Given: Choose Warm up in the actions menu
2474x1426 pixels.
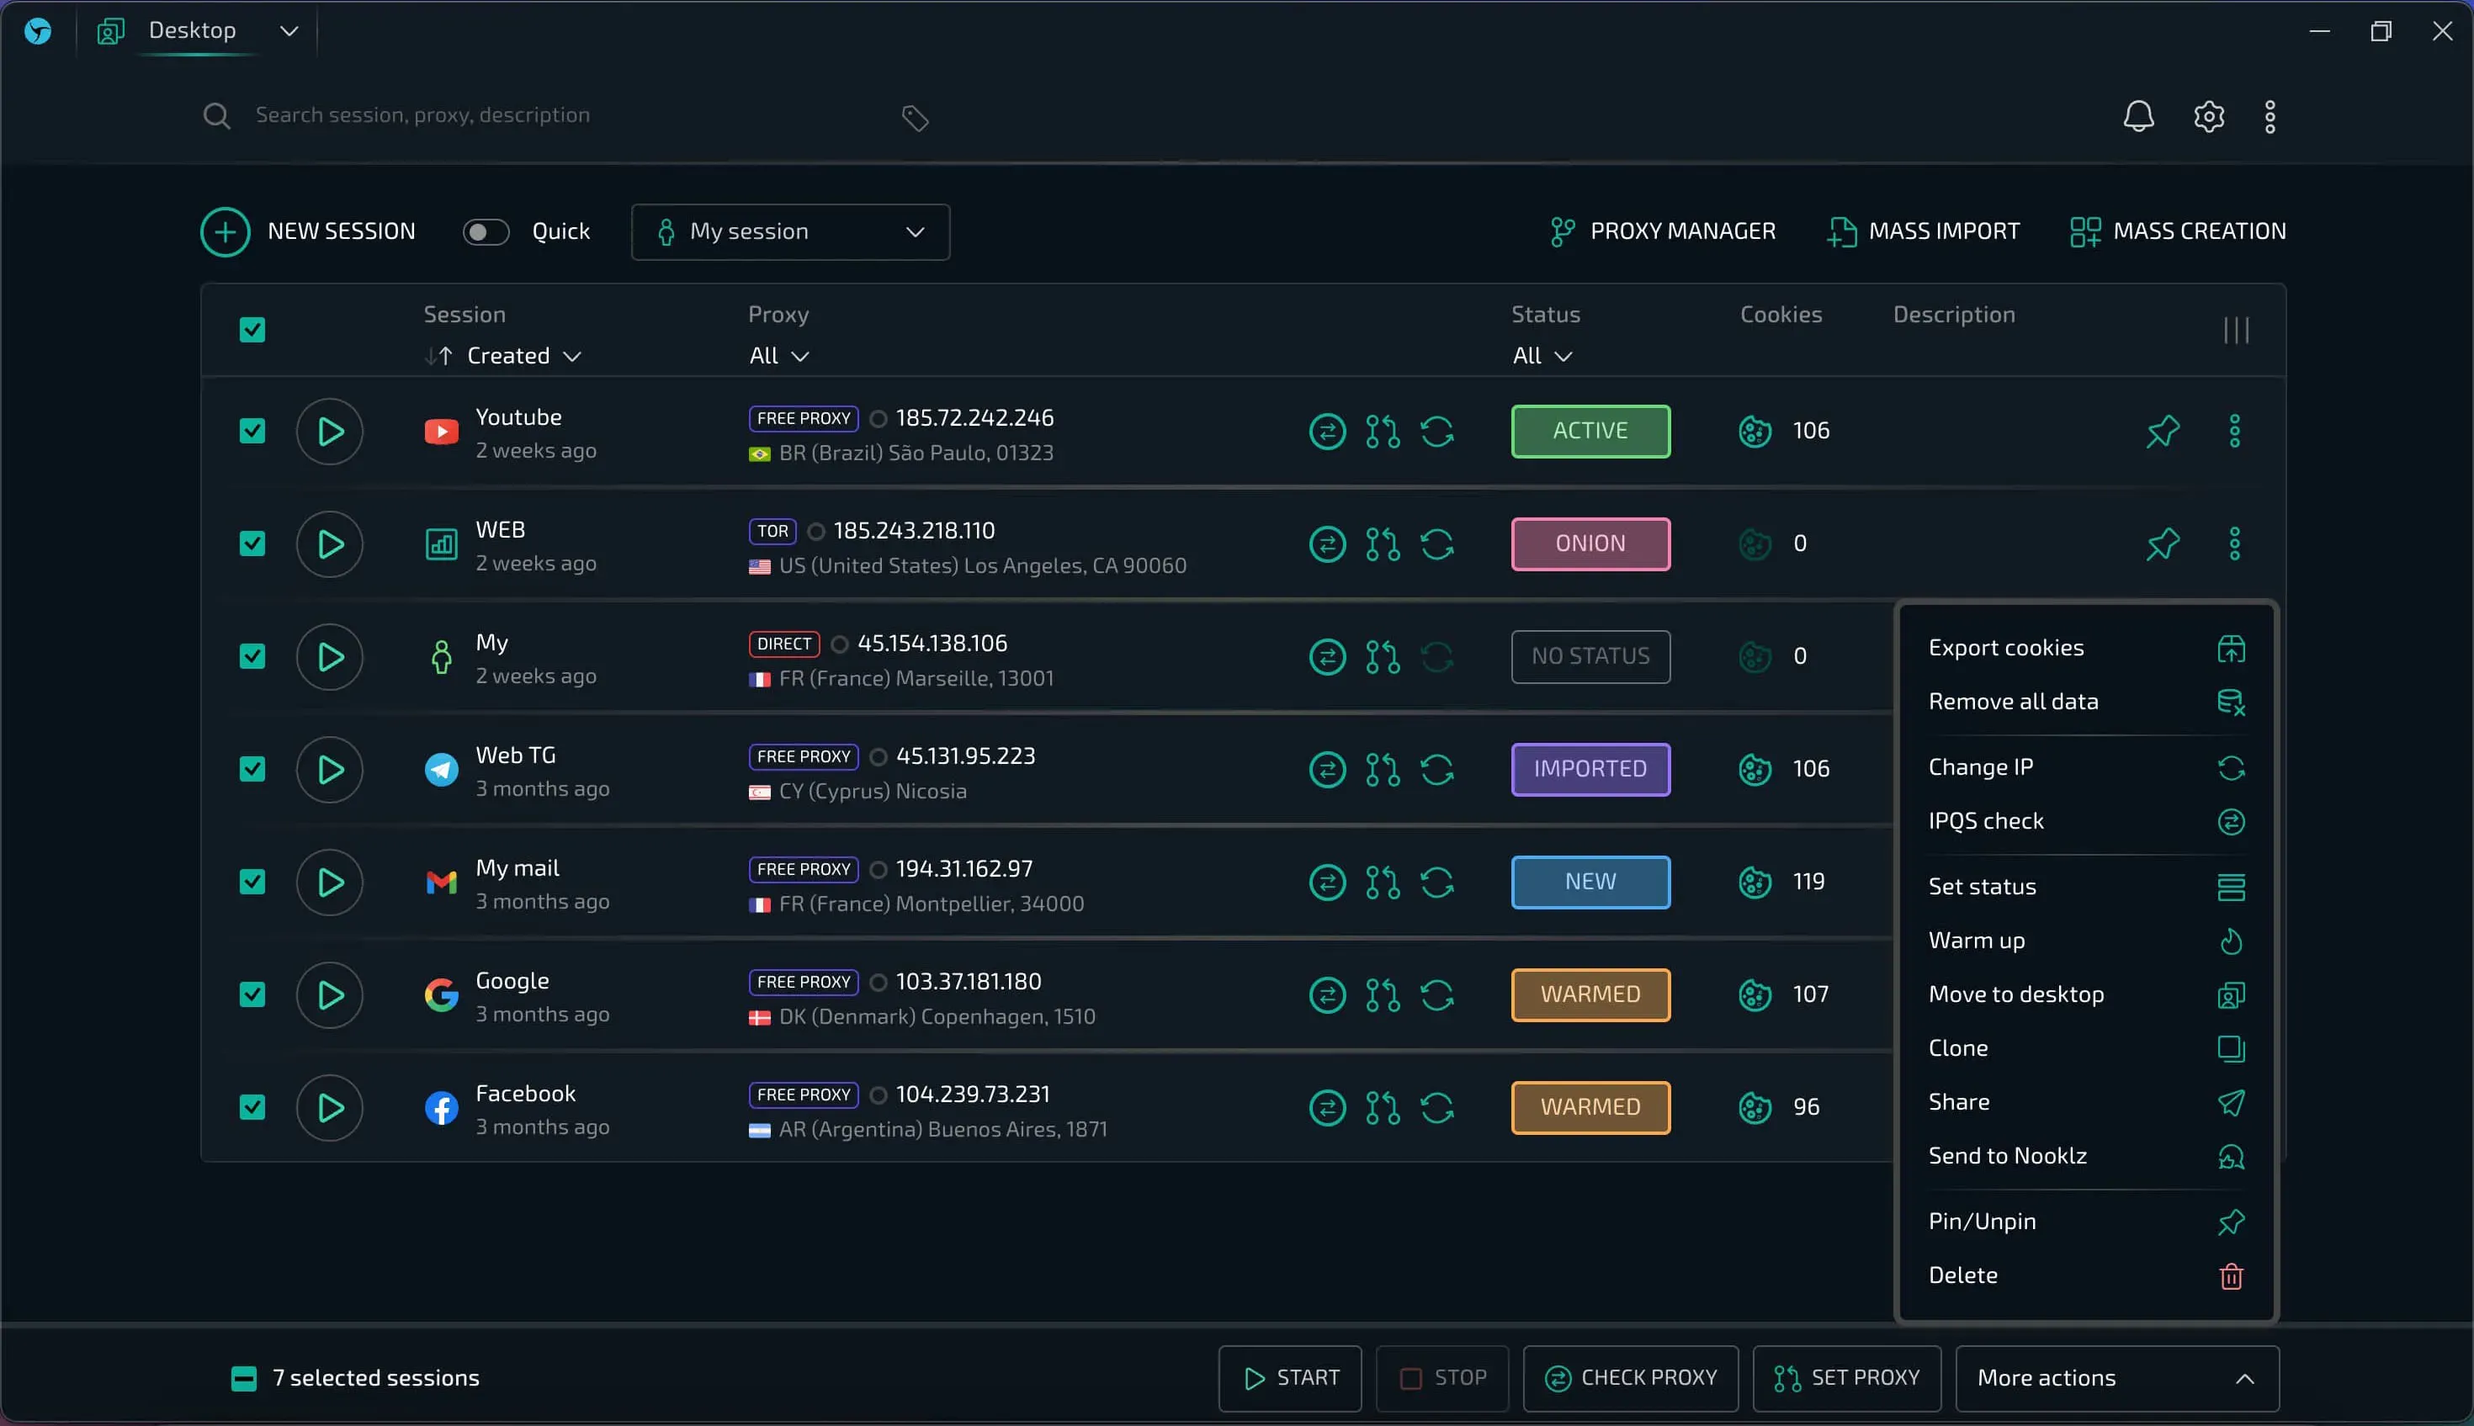Looking at the screenshot, I should coord(1977,941).
